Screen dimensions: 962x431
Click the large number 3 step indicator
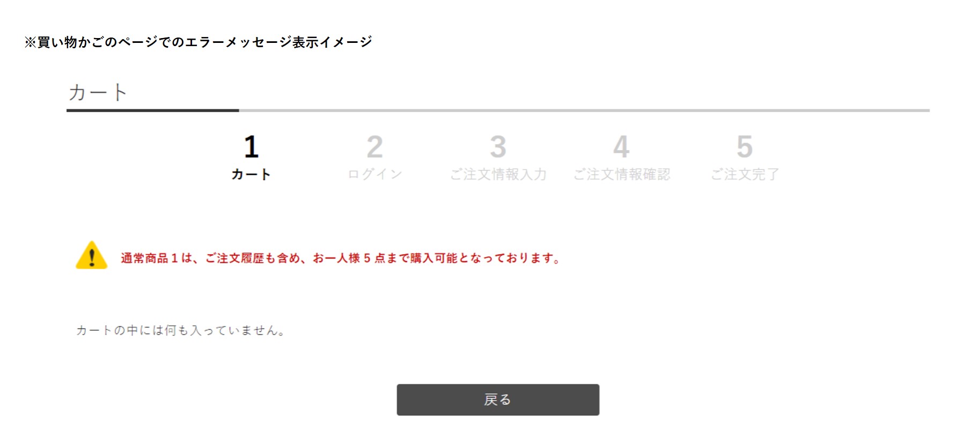[498, 147]
